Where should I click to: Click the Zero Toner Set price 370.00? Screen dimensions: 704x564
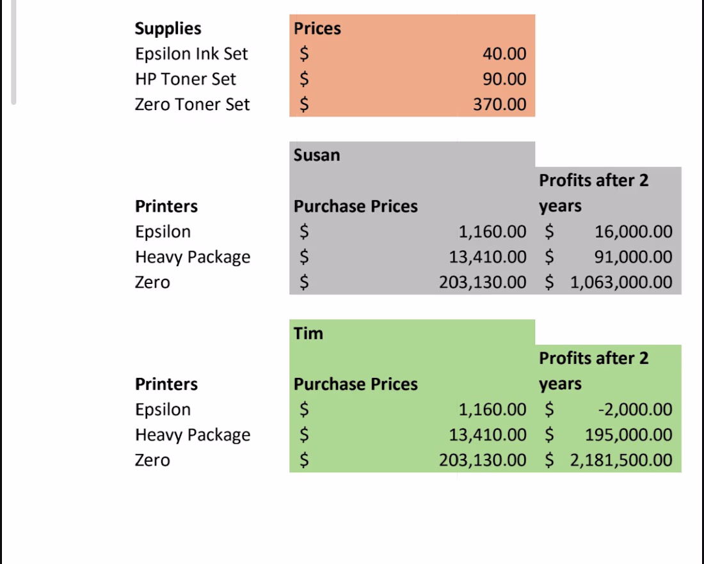(499, 104)
